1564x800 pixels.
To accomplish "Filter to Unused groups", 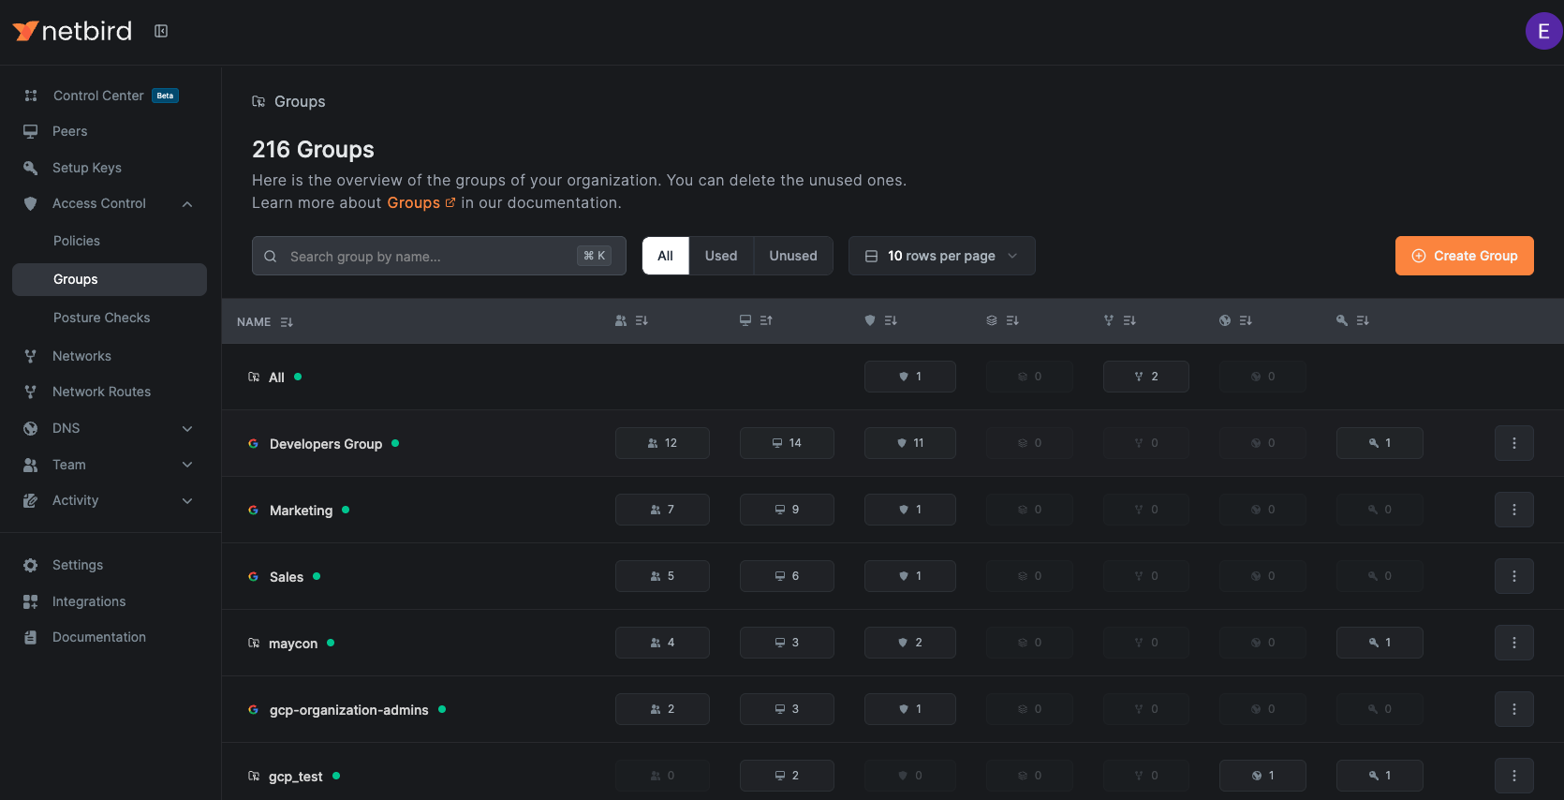I will click(x=792, y=256).
